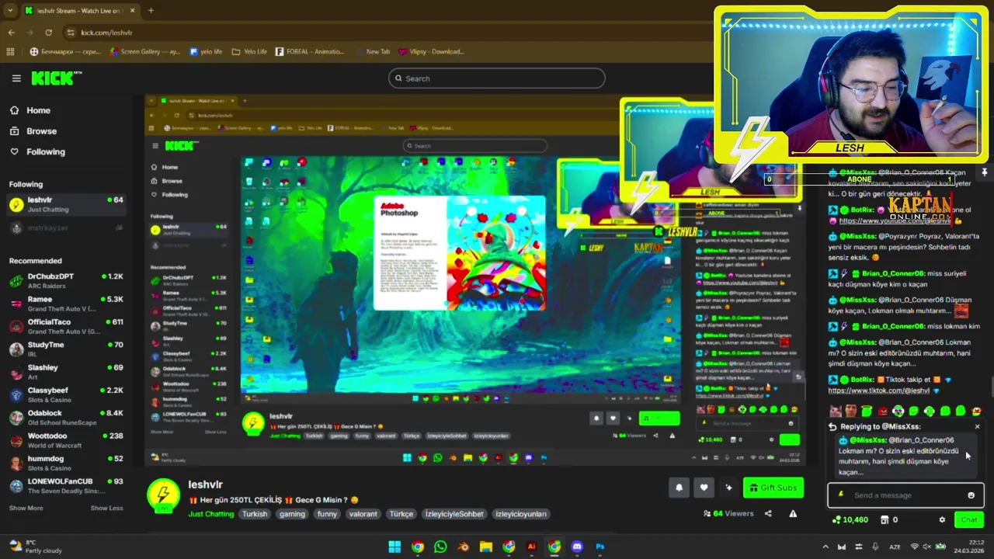Click the 64 Viewers count
The width and height of the screenshot is (994, 559).
[728, 514]
